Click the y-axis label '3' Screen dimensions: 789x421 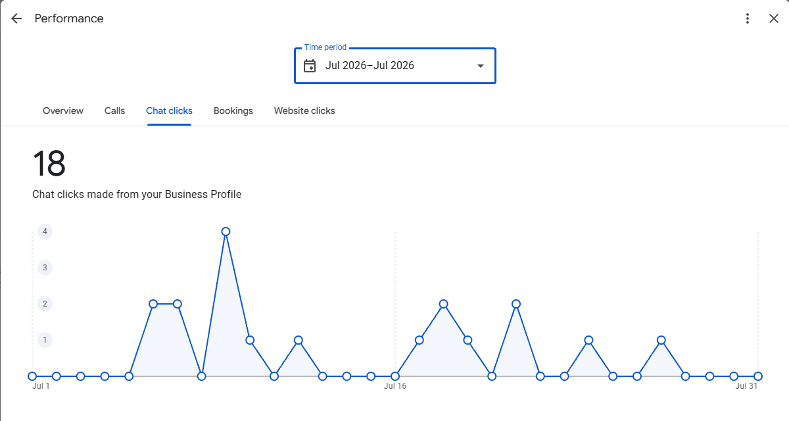(x=45, y=268)
